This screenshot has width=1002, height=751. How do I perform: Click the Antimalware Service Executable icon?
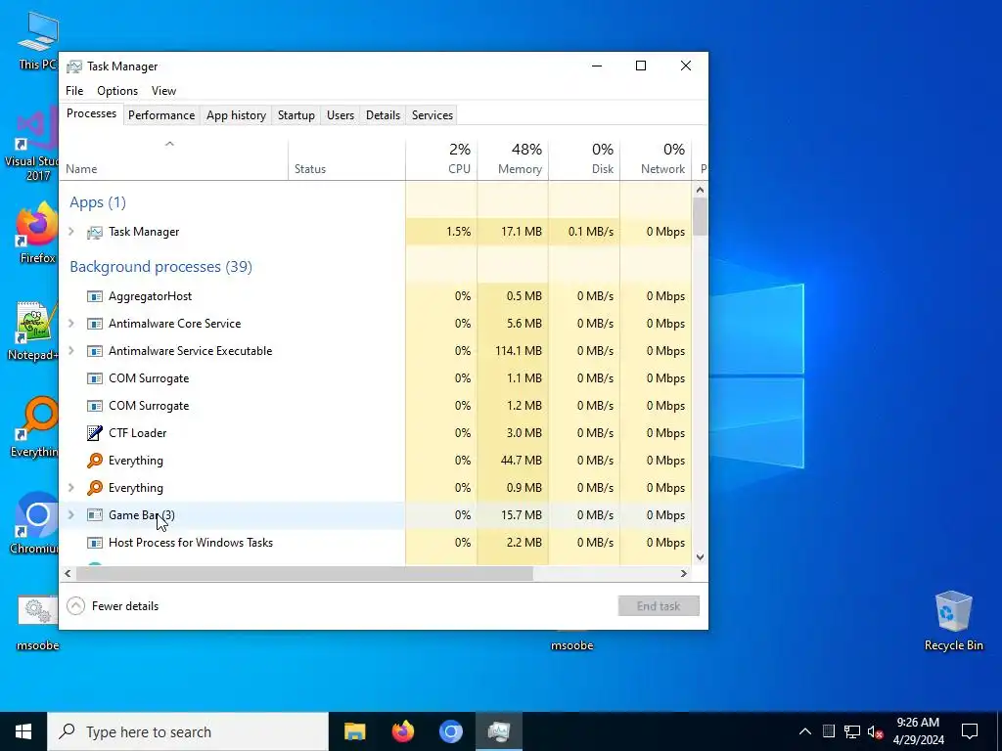[95, 351]
